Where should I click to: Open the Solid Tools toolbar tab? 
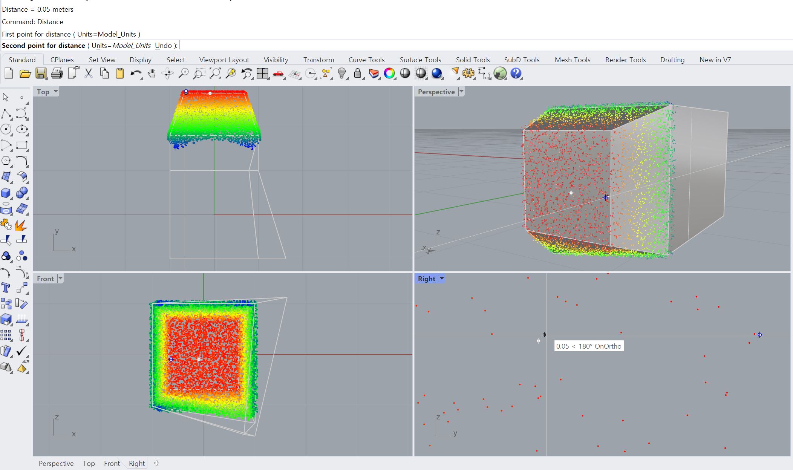click(x=473, y=60)
